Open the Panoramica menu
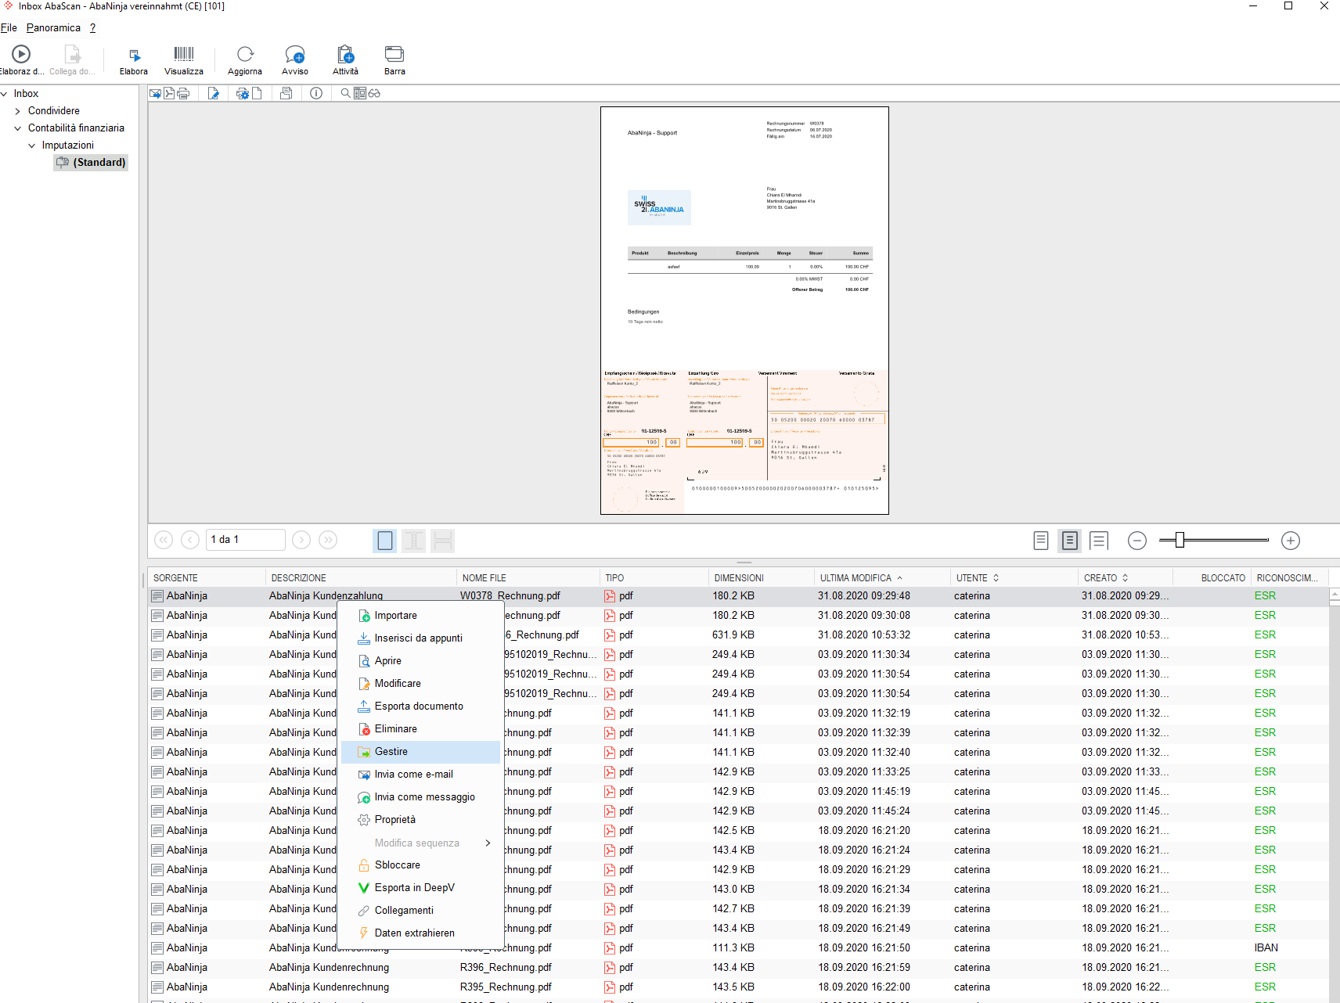 coord(53,27)
